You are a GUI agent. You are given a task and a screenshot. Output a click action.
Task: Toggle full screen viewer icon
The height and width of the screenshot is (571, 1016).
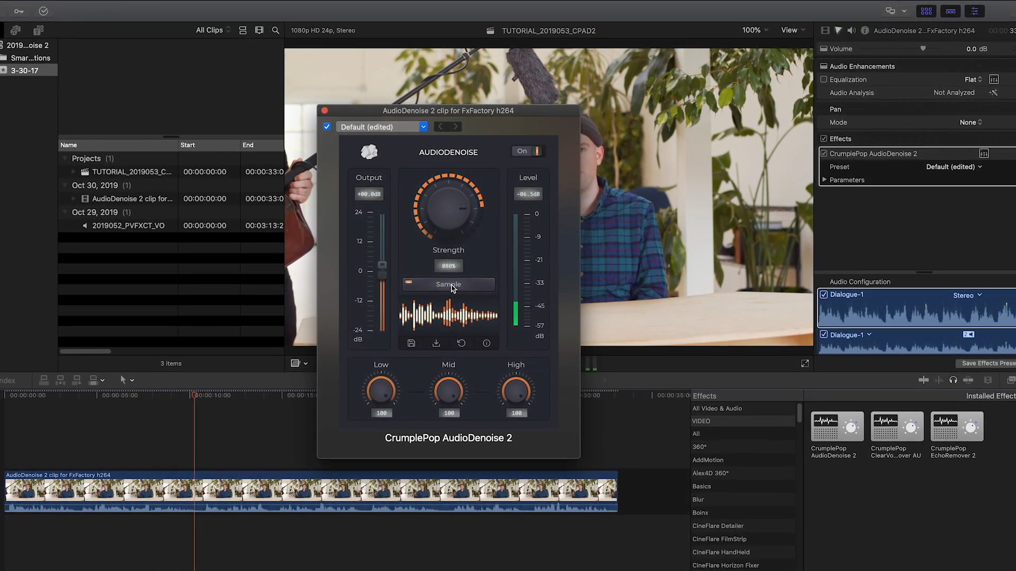[x=805, y=363]
